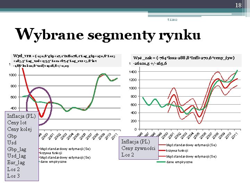Select the purple ellipse on left chart
The width and height of the screenshot is (250, 187).
tap(39, 106)
